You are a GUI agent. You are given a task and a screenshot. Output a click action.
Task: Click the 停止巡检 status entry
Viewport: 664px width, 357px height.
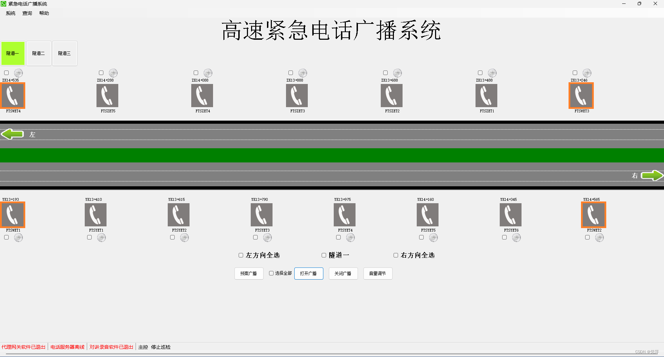click(x=161, y=347)
